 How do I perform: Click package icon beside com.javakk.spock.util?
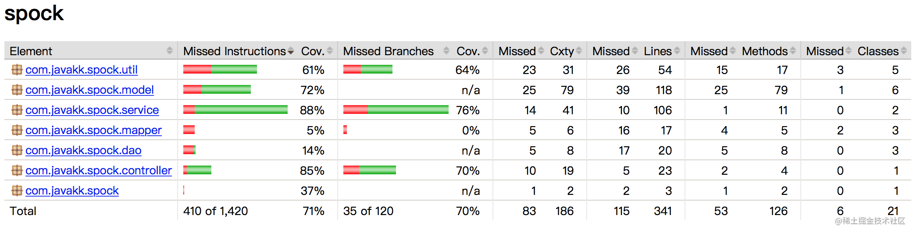click(x=17, y=70)
